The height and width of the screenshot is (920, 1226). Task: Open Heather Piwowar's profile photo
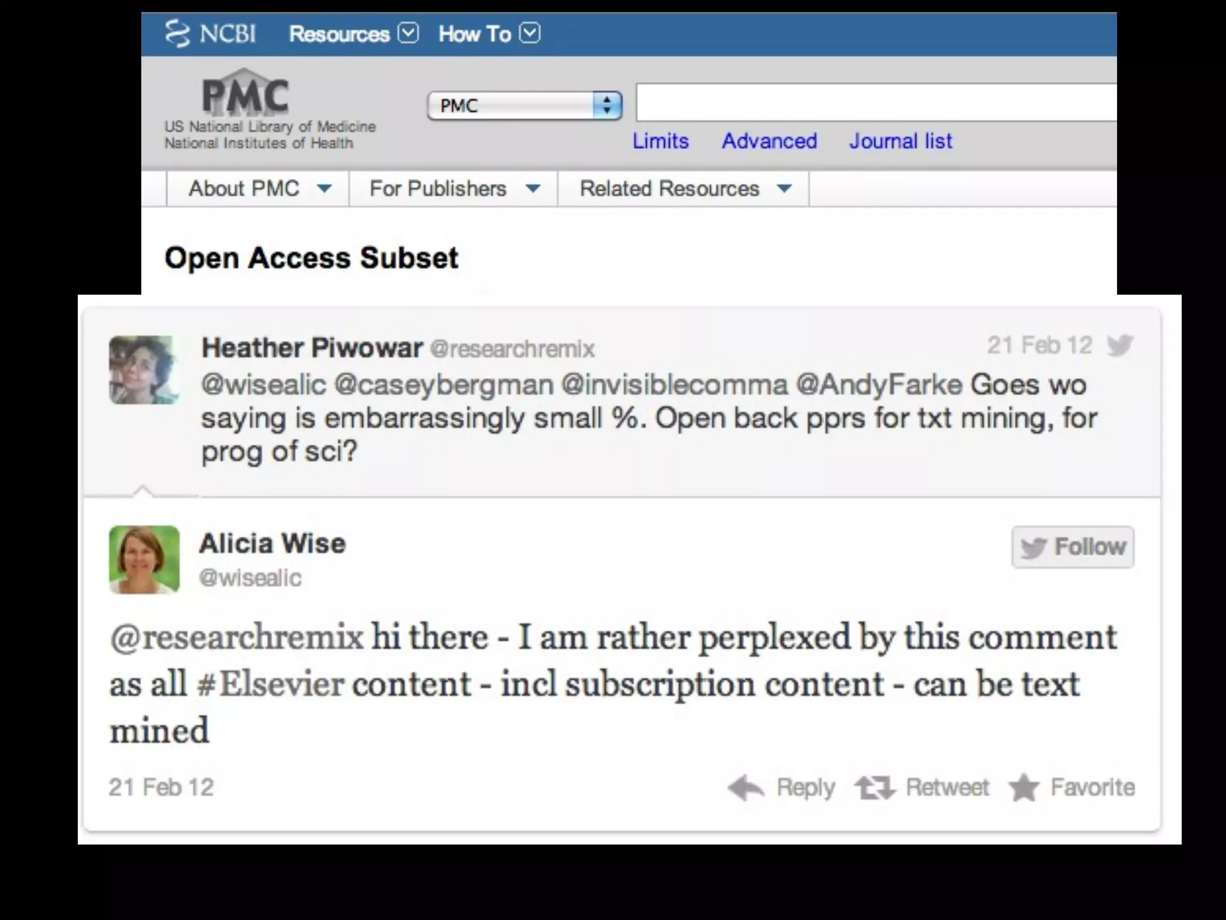coord(144,370)
